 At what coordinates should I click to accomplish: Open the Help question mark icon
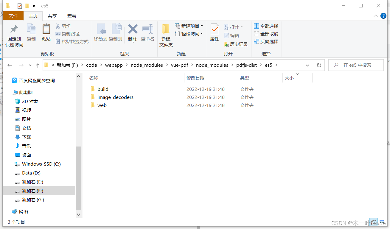[x=383, y=16]
